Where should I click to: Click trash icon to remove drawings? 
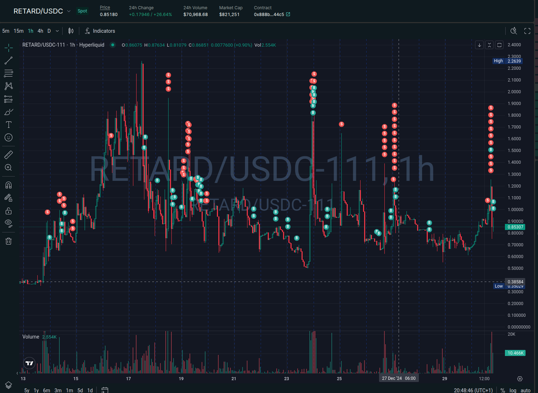[x=8, y=241]
